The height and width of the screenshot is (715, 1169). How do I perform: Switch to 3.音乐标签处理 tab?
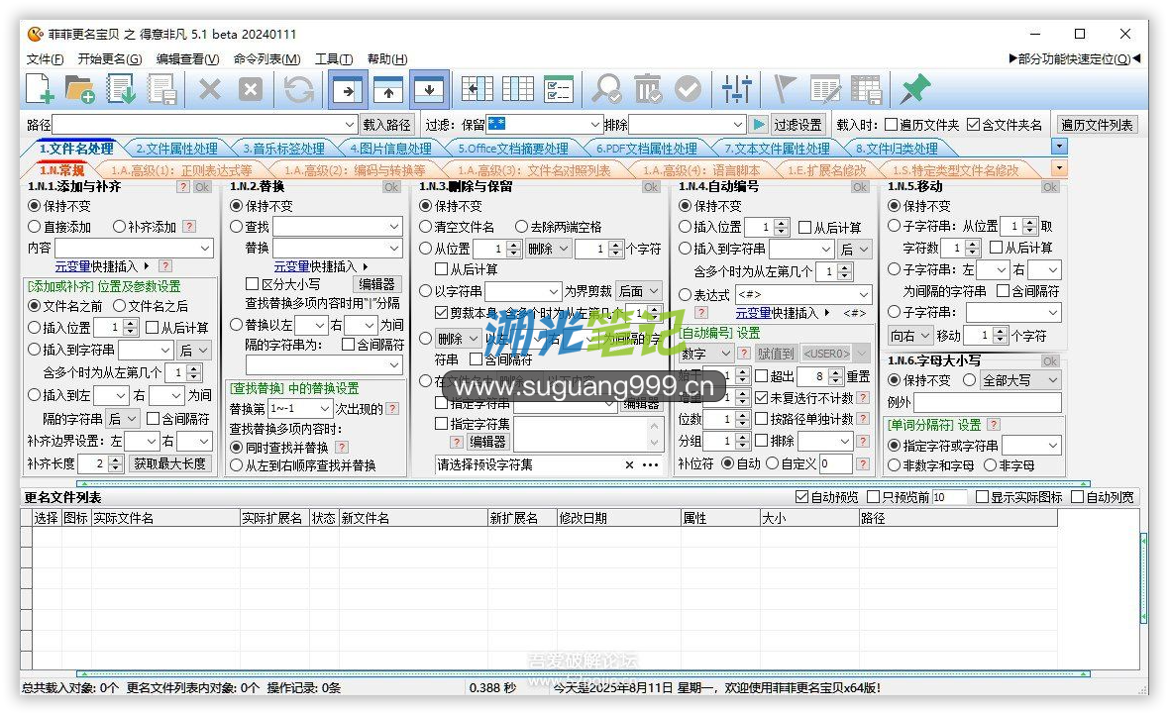pos(283,149)
